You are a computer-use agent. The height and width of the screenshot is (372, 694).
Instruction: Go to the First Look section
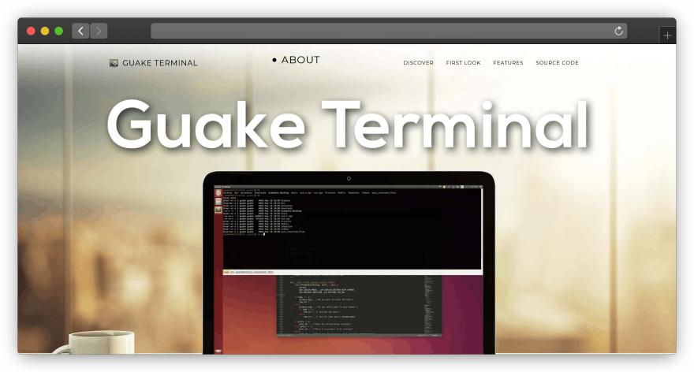coord(463,63)
